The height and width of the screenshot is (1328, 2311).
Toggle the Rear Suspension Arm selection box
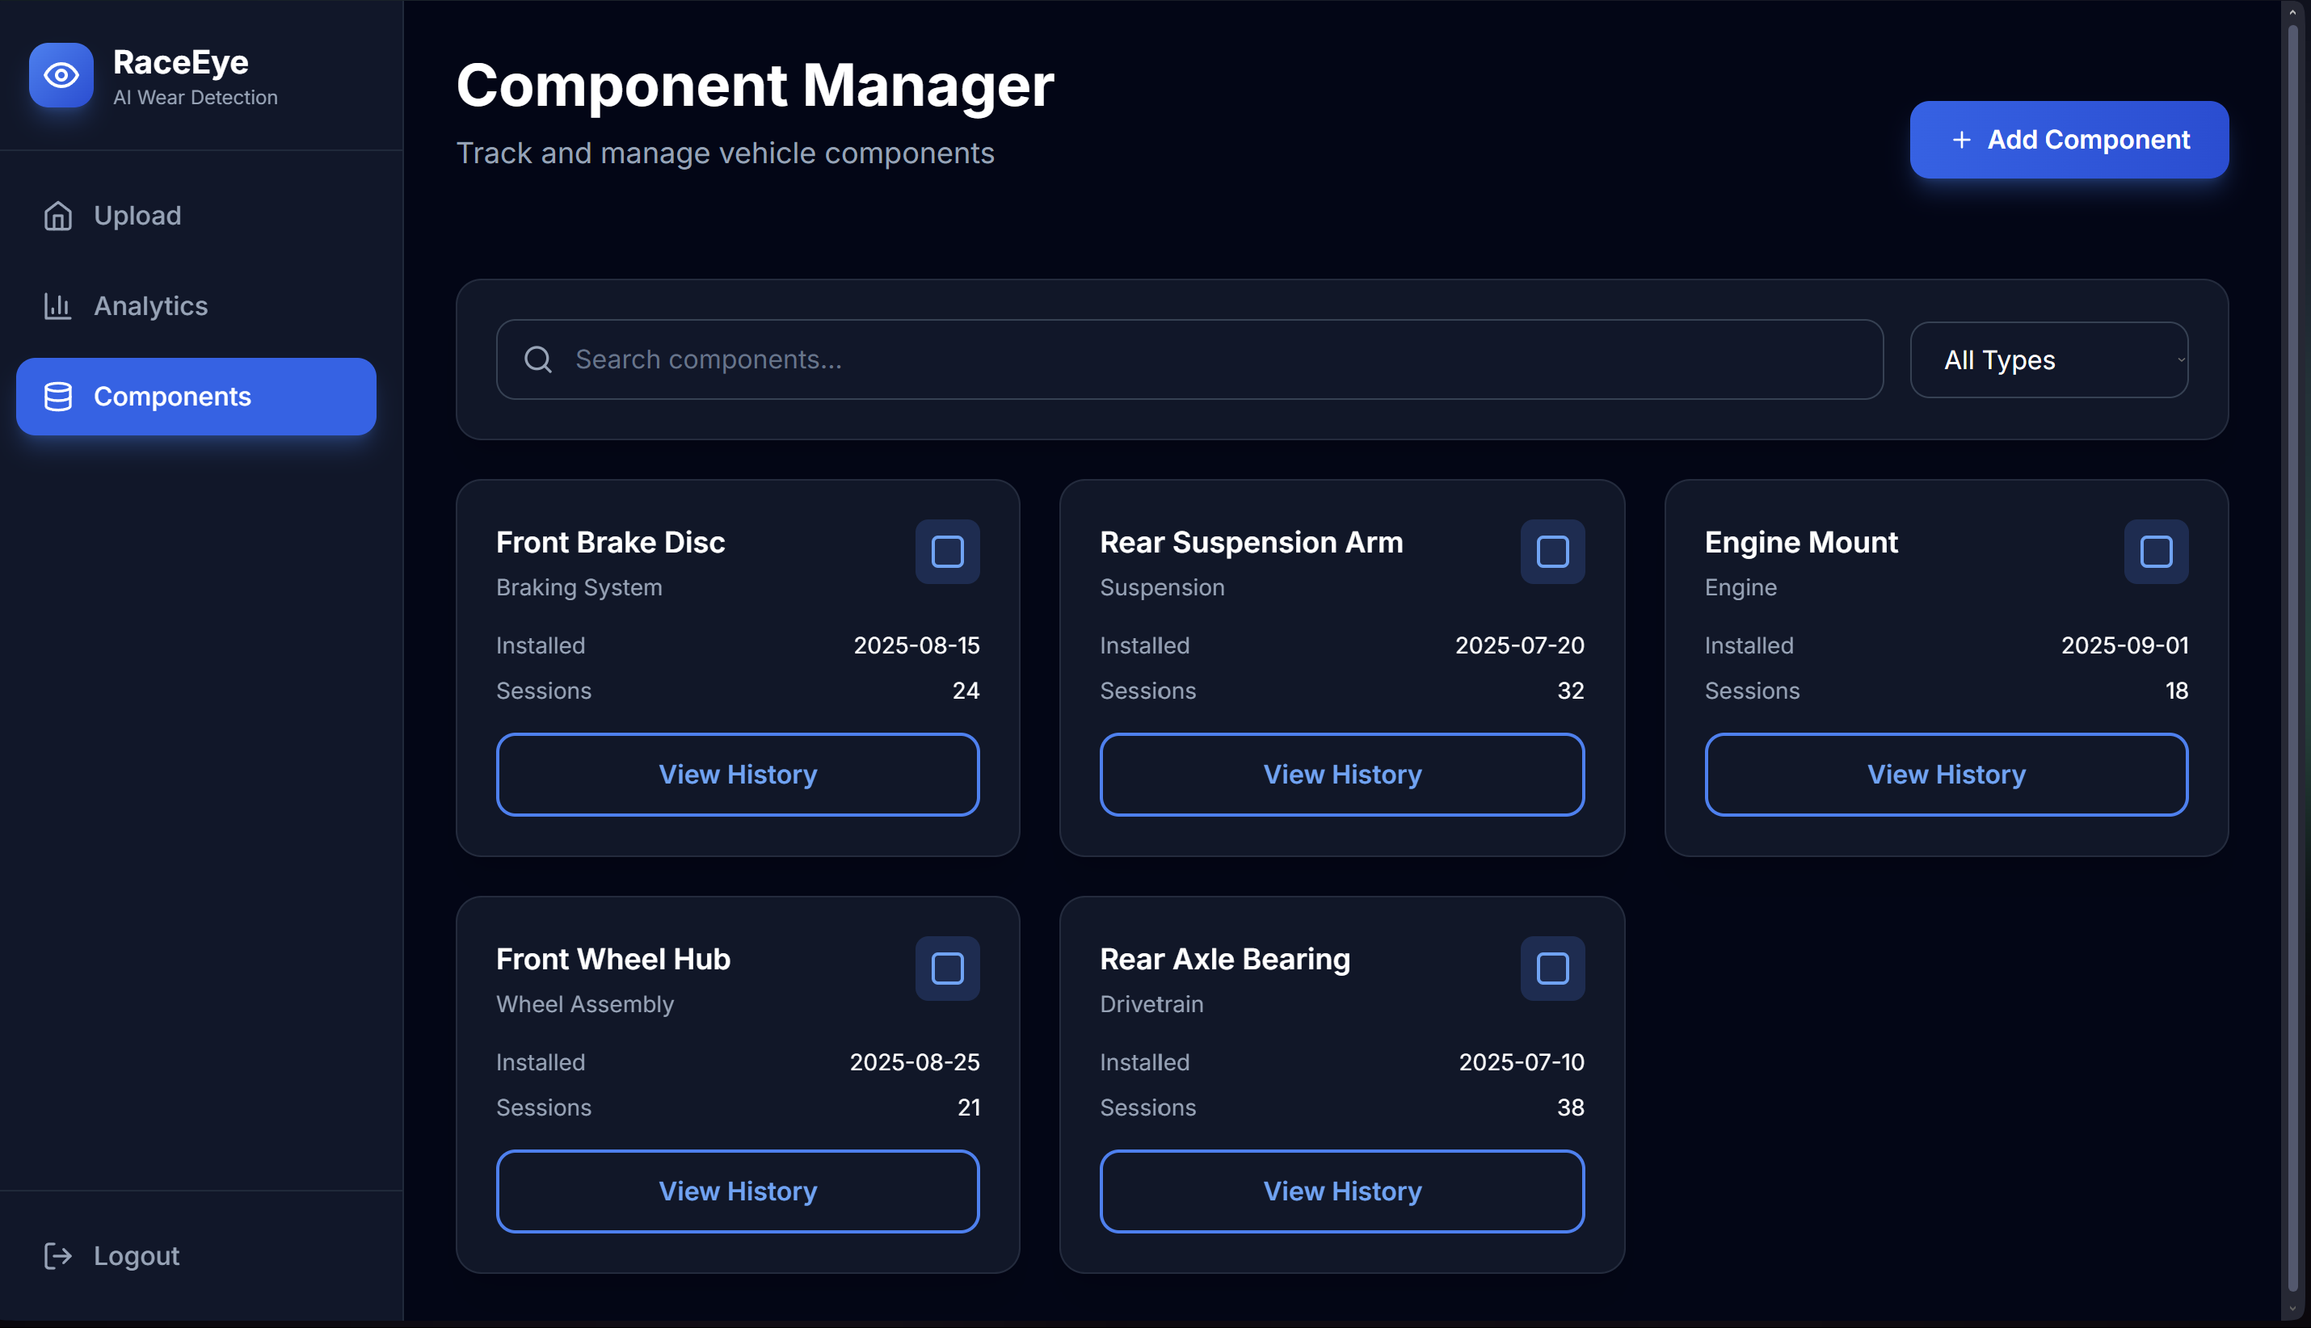[1552, 552]
